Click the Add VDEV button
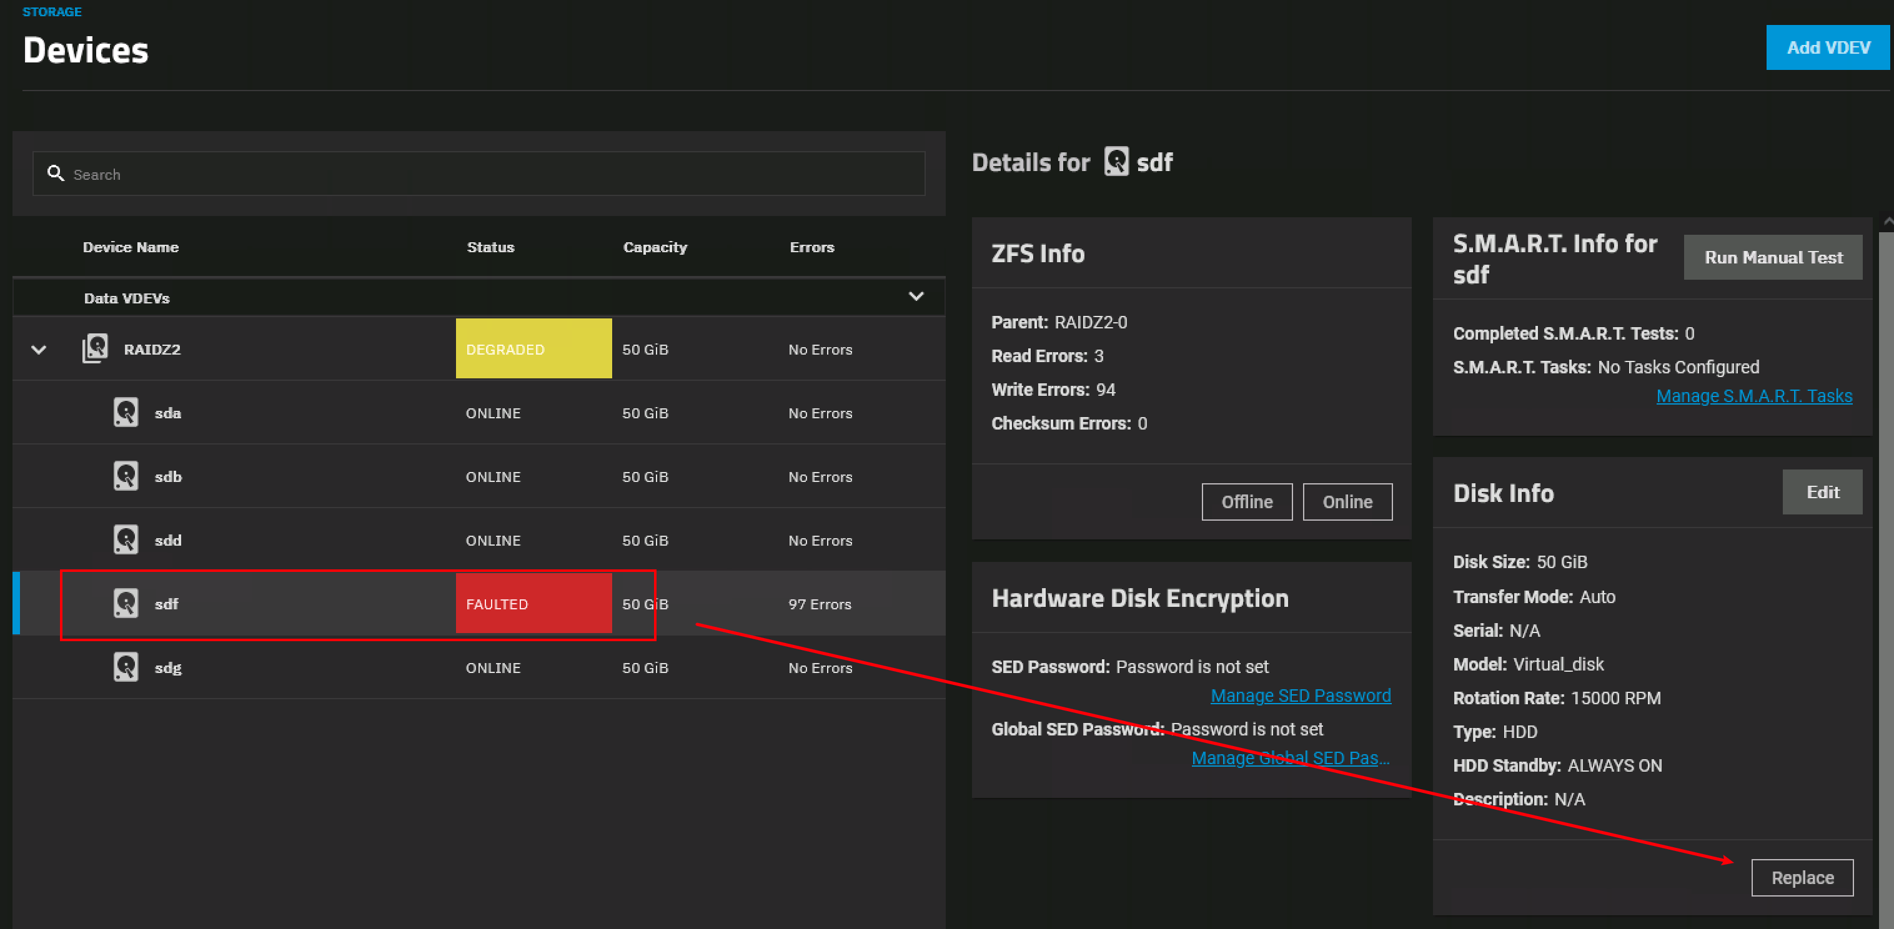Viewport: 1894px width, 929px height. tap(1827, 48)
